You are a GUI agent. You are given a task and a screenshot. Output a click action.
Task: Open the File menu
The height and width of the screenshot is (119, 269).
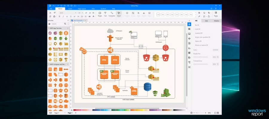[x=51, y=9]
